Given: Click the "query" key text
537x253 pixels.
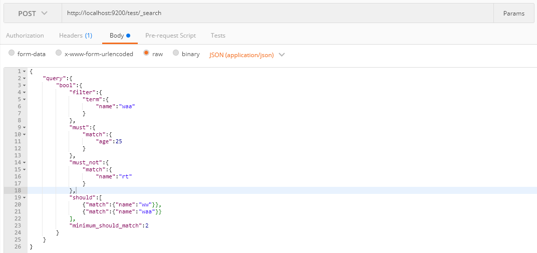Looking at the screenshot, I should [54, 78].
